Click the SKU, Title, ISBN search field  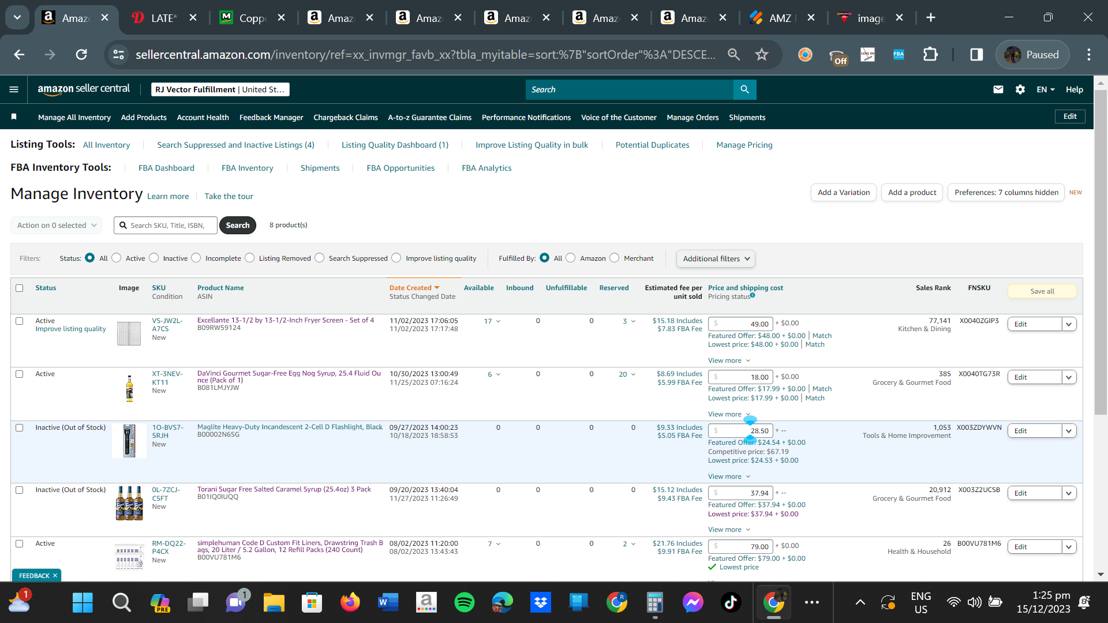tap(166, 225)
